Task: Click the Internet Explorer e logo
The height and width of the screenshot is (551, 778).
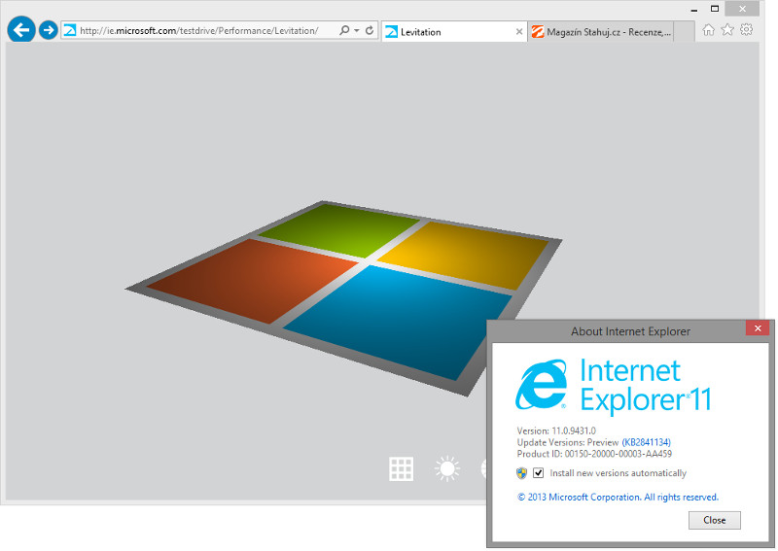Action: pos(542,385)
